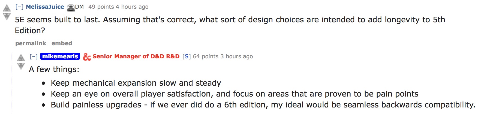The image size is (481, 114).
Task: Upvote MelissaJuice's comment
Action: coord(7,8)
